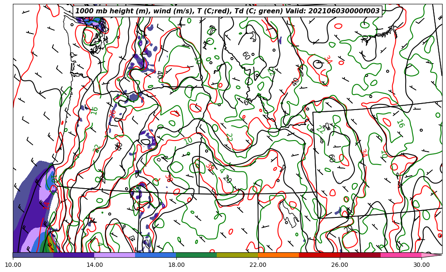Select the dark crimson 26–28 colorbar segment
Image resolution: width=446 pixels, height=272 pixels.
360,255
